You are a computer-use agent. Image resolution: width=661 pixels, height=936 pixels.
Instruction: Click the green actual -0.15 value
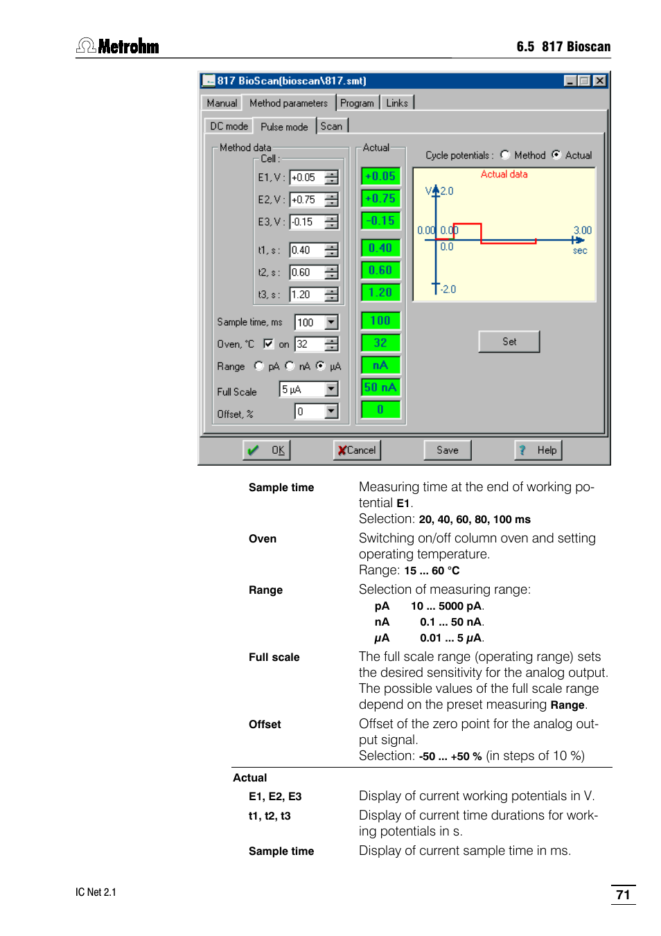coord(380,221)
